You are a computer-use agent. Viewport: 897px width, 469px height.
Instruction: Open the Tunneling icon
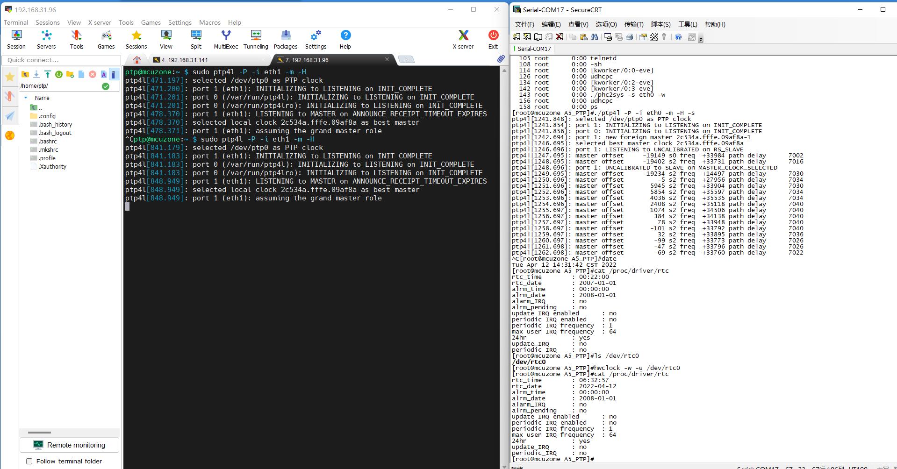click(x=256, y=39)
